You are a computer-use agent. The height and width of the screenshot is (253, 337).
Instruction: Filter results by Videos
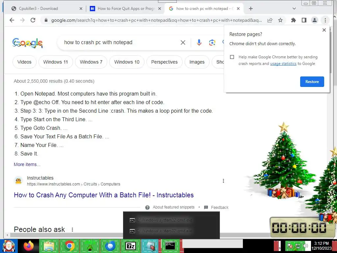24,62
